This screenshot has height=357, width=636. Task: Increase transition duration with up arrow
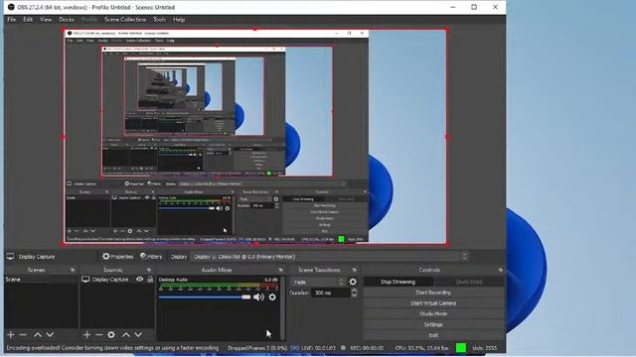click(354, 291)
